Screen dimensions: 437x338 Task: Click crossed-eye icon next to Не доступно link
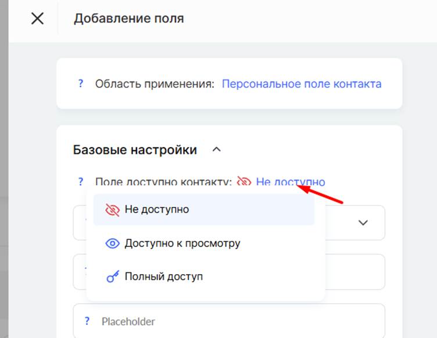click(244, 181)
